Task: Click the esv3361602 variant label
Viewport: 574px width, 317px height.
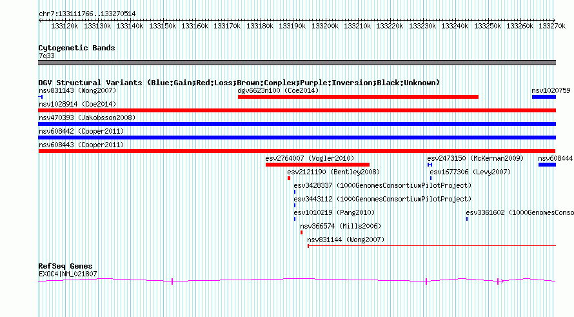Action: [520, 212]
